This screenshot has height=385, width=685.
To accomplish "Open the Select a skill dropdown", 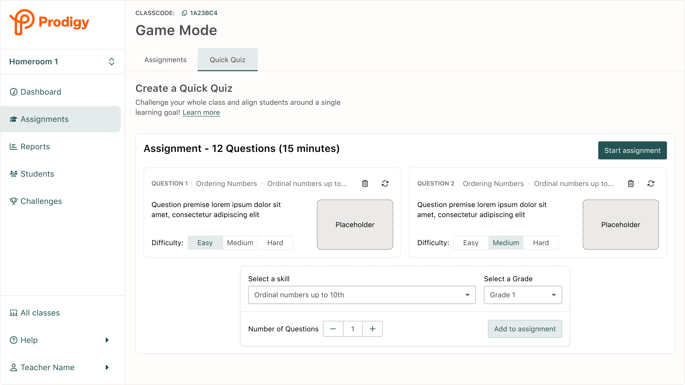I will click(362, 295).
